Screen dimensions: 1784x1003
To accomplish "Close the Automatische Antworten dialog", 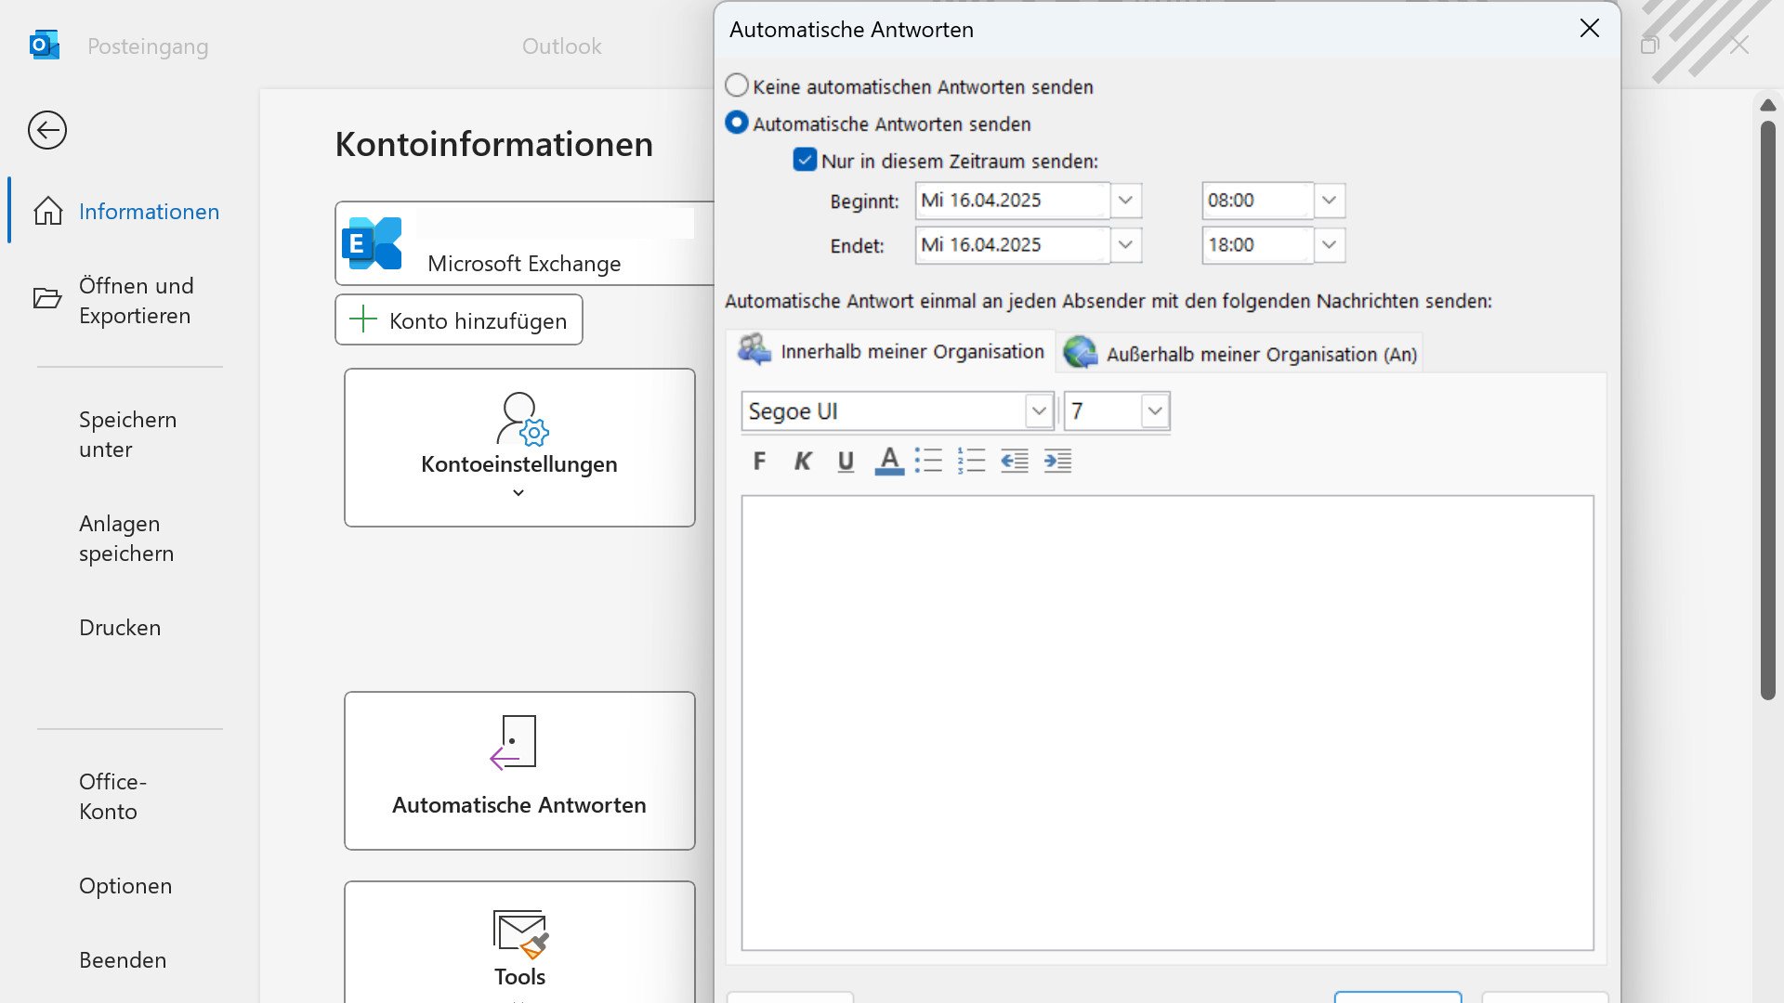I will (x=1590, y=29).
